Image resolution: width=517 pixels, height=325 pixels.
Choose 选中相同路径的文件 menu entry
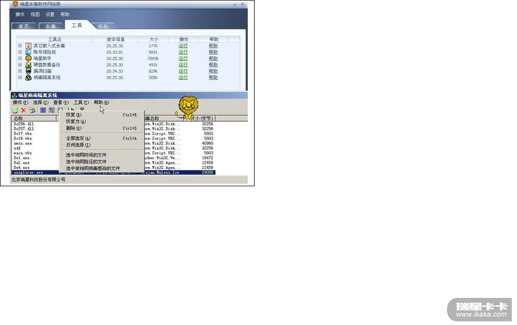coord(101,162)
